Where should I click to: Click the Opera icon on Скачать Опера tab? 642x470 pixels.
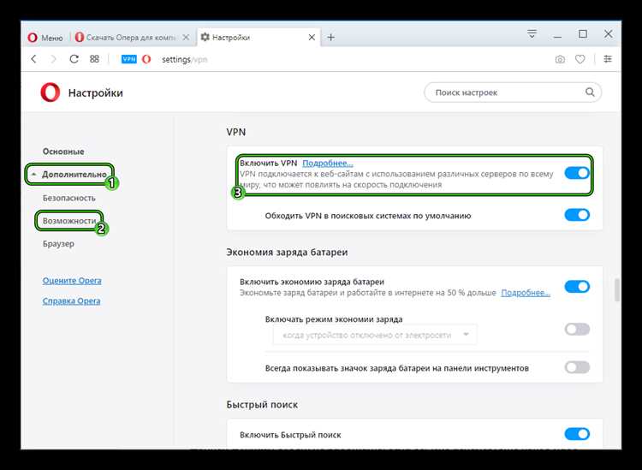pos(80,38)
